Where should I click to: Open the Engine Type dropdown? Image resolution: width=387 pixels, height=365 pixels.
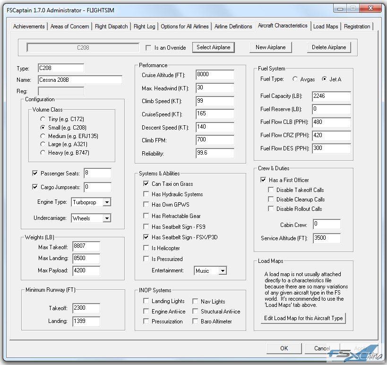pos(91,202)
